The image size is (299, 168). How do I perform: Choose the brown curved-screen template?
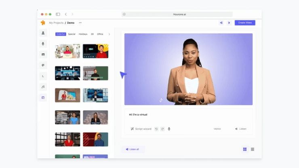(x=67, y=95)
